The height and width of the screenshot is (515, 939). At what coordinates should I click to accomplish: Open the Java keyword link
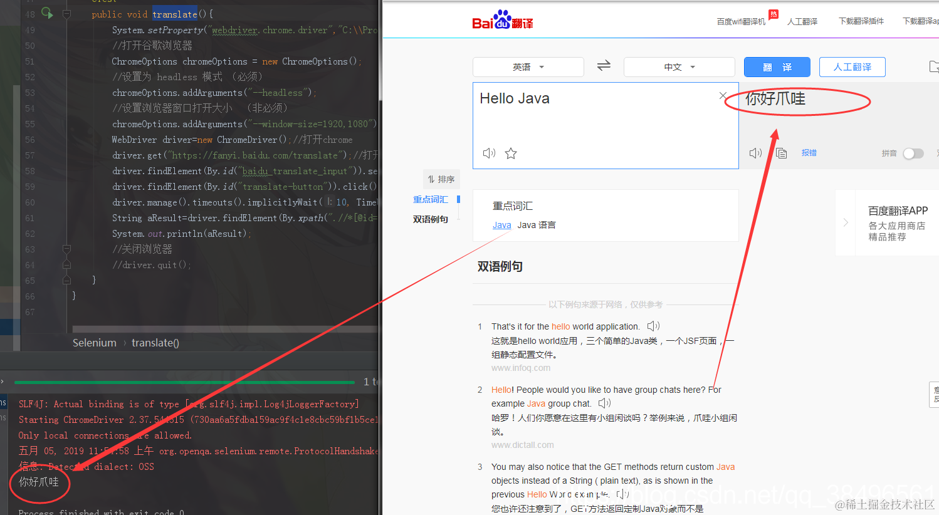pos(502,225)
